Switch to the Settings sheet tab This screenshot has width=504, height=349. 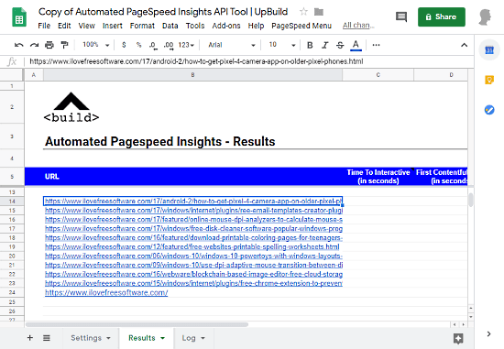86,338
